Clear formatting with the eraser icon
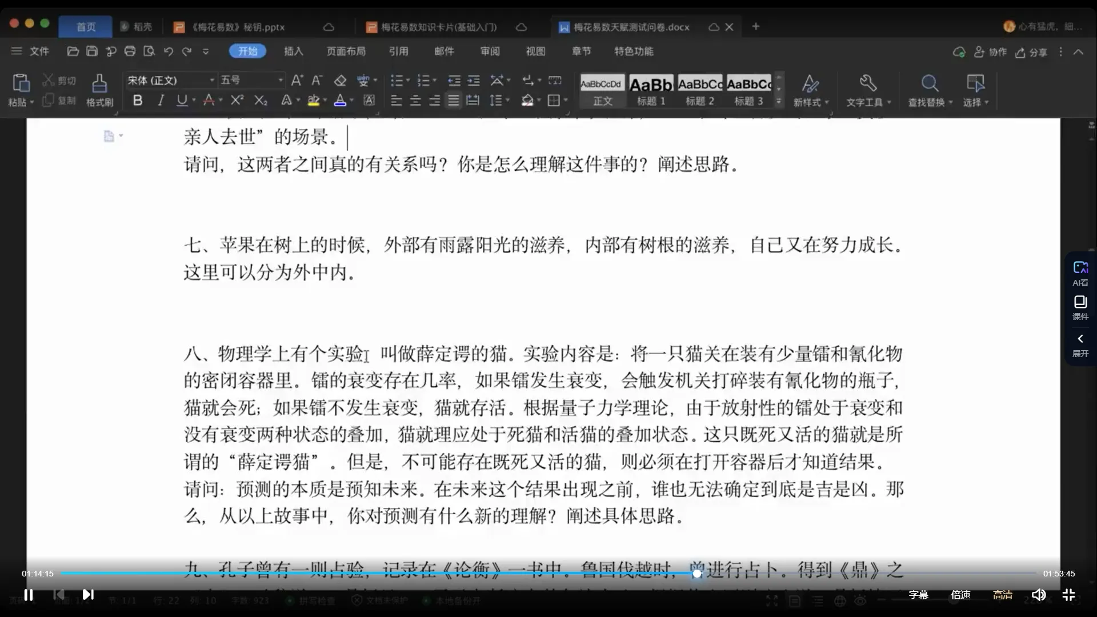Screen dimensions: 1097x617 (x=340, y=80)
